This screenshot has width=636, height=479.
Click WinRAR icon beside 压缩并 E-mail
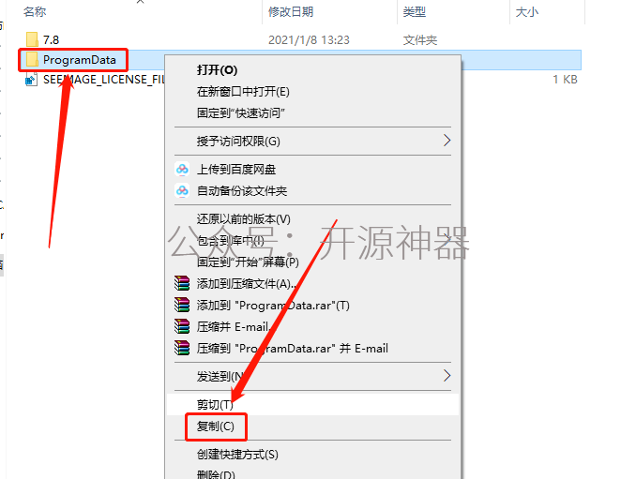182,326
